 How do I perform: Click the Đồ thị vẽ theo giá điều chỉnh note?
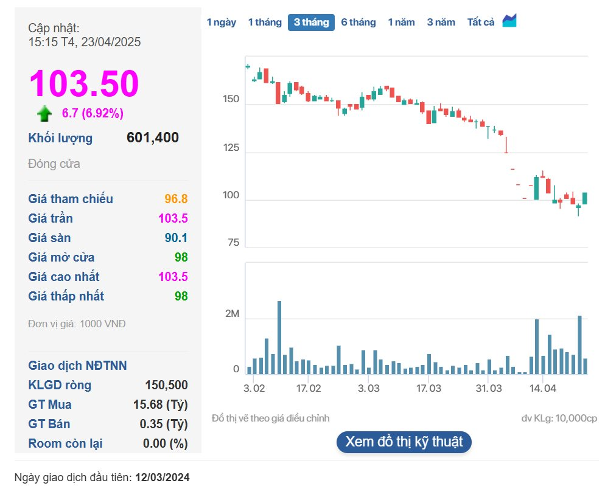coord(270,418)
